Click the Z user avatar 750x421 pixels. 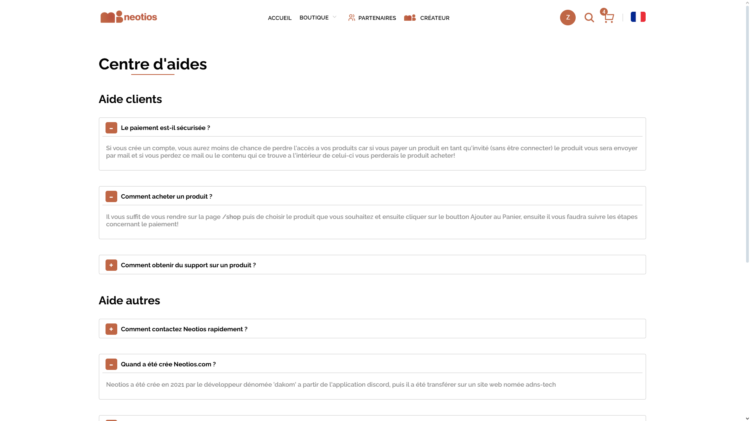tap(567, 18)
